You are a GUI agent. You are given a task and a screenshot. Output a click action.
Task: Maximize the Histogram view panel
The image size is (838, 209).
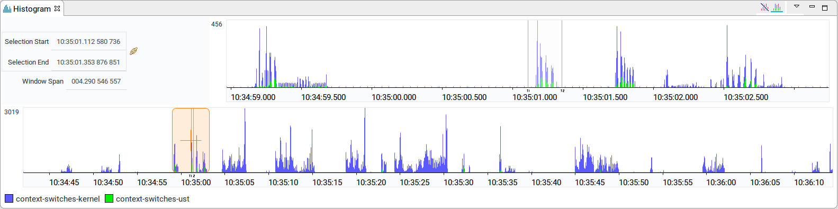[x=825, y=7]
